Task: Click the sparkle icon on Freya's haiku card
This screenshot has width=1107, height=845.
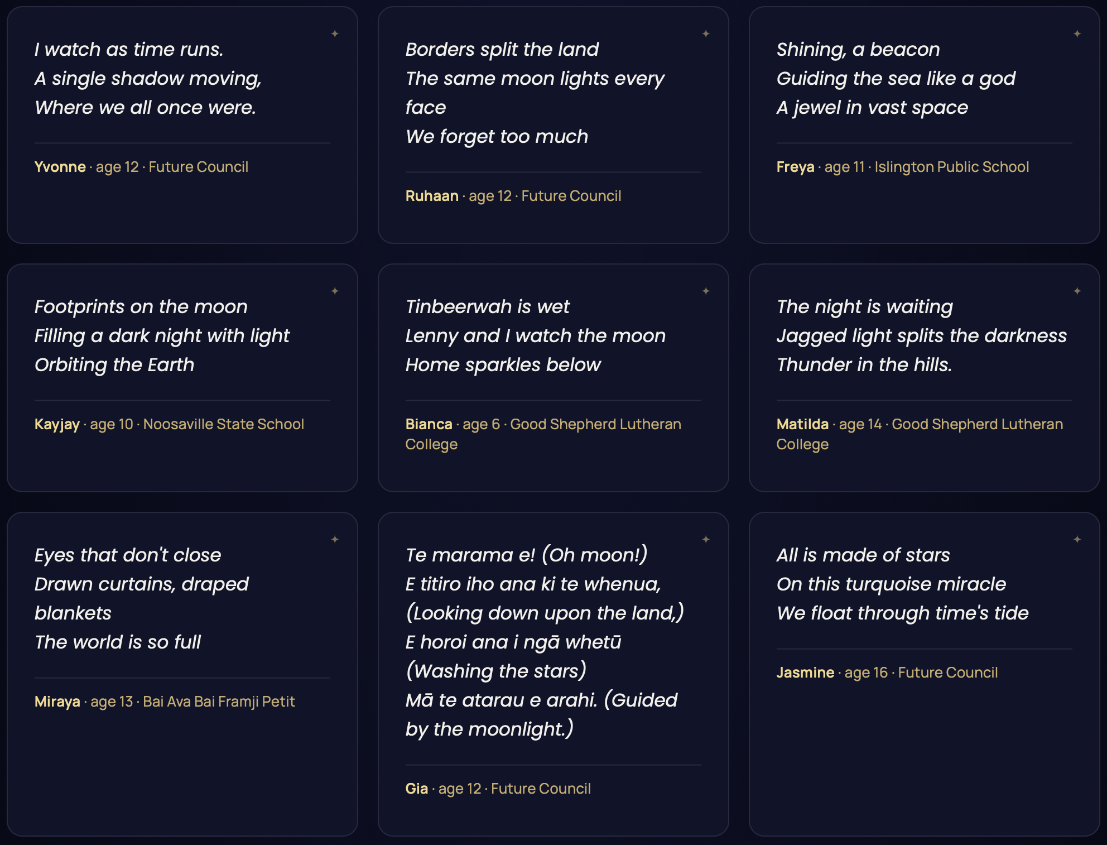Action: tap(1077, 34)
